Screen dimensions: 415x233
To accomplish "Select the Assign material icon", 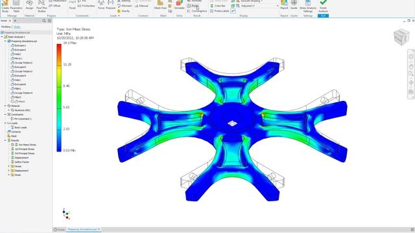I will coord(29,5).
